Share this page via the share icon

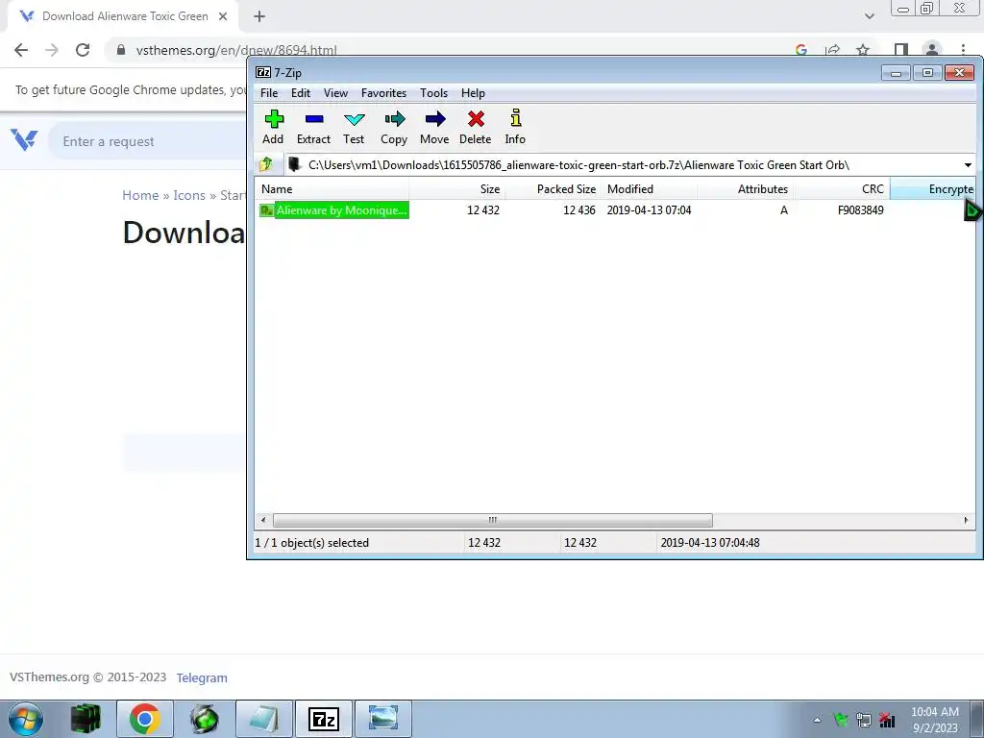coord(833,50)
